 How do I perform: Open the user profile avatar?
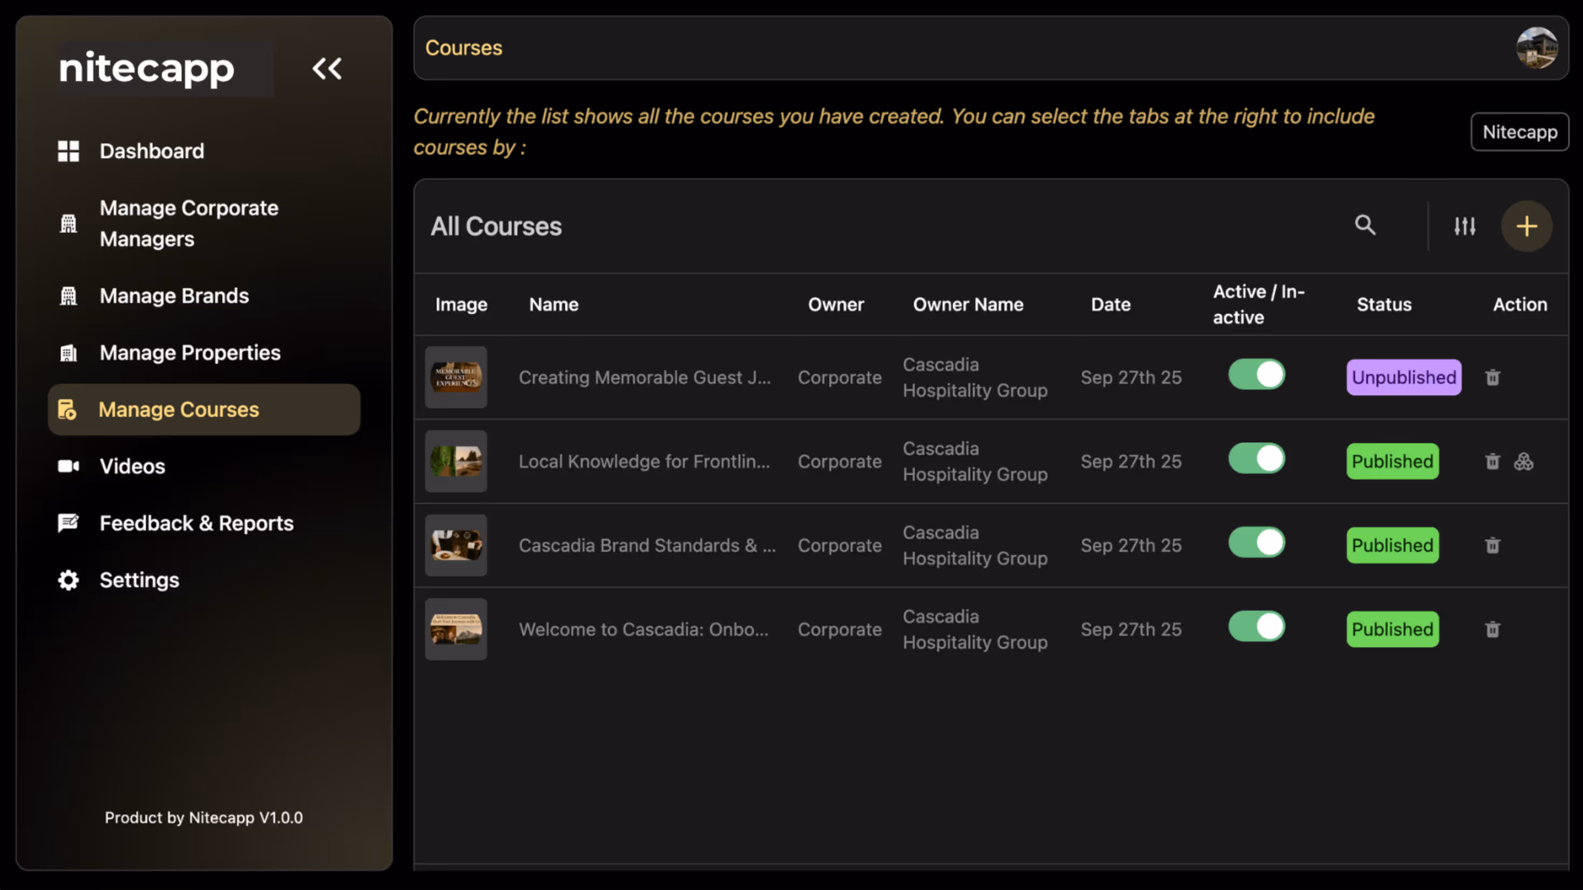tap(1537, 47)
